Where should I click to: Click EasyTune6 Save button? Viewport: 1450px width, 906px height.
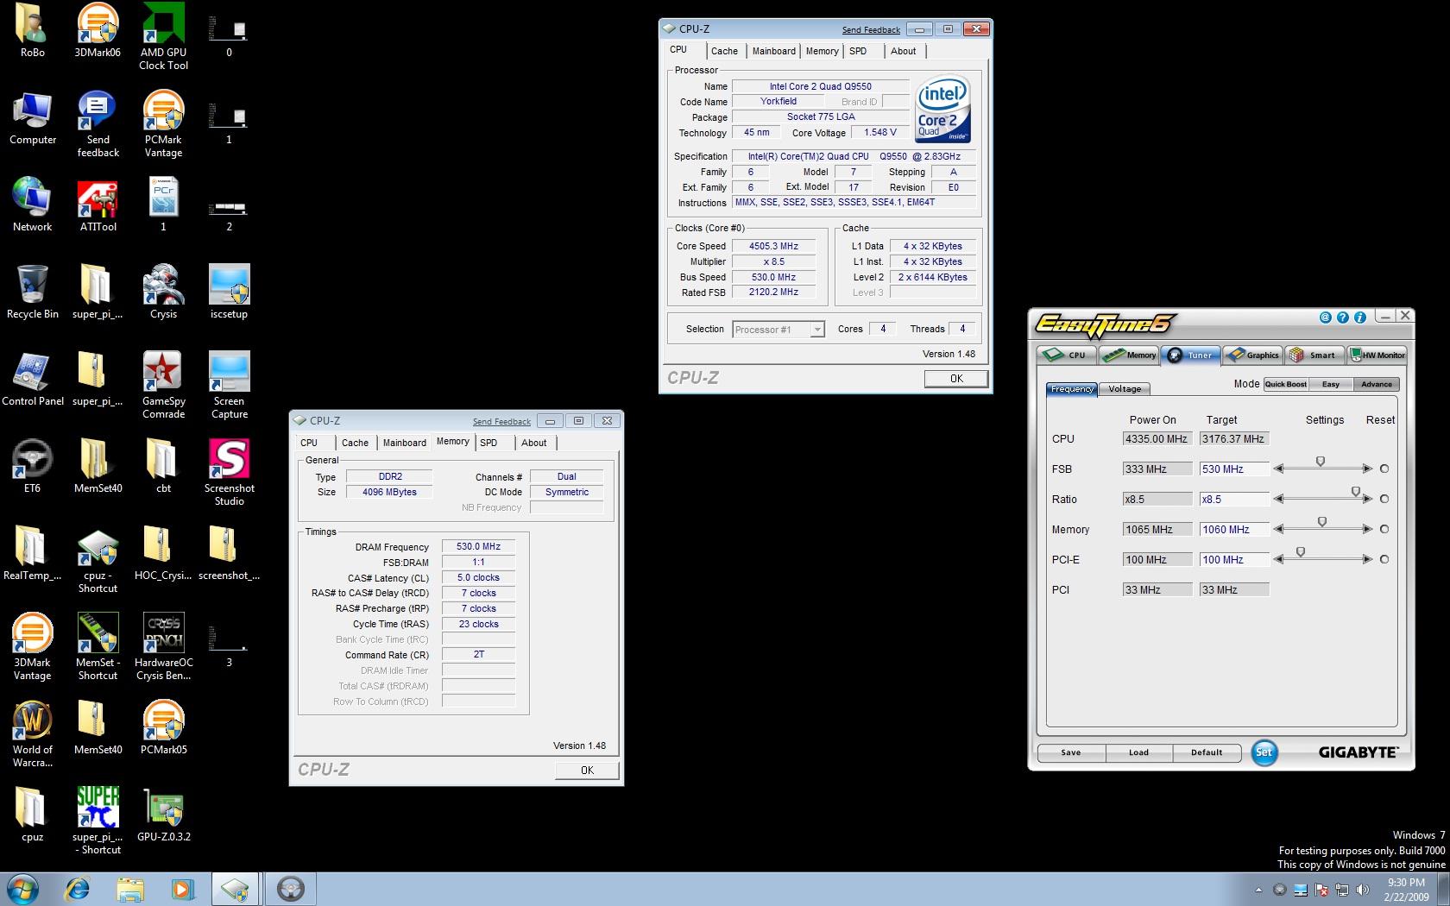1071,752
